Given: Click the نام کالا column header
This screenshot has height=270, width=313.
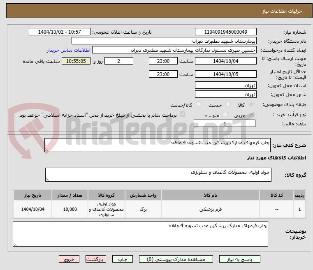Looking at the screenshot, I should (x=211, y=195).
